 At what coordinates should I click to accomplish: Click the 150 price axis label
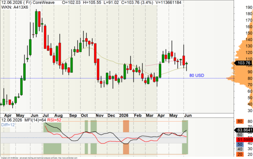249,33
